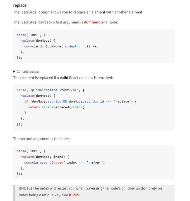Click the first parse('<br>', { code line
The height and width of the screenshot is (201, 190).
(31, 35)
